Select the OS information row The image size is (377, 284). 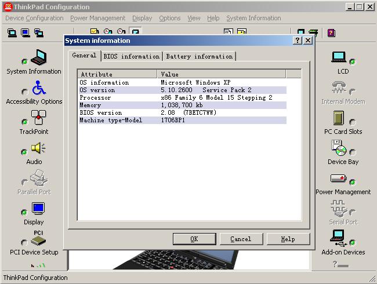pos(182,82)
